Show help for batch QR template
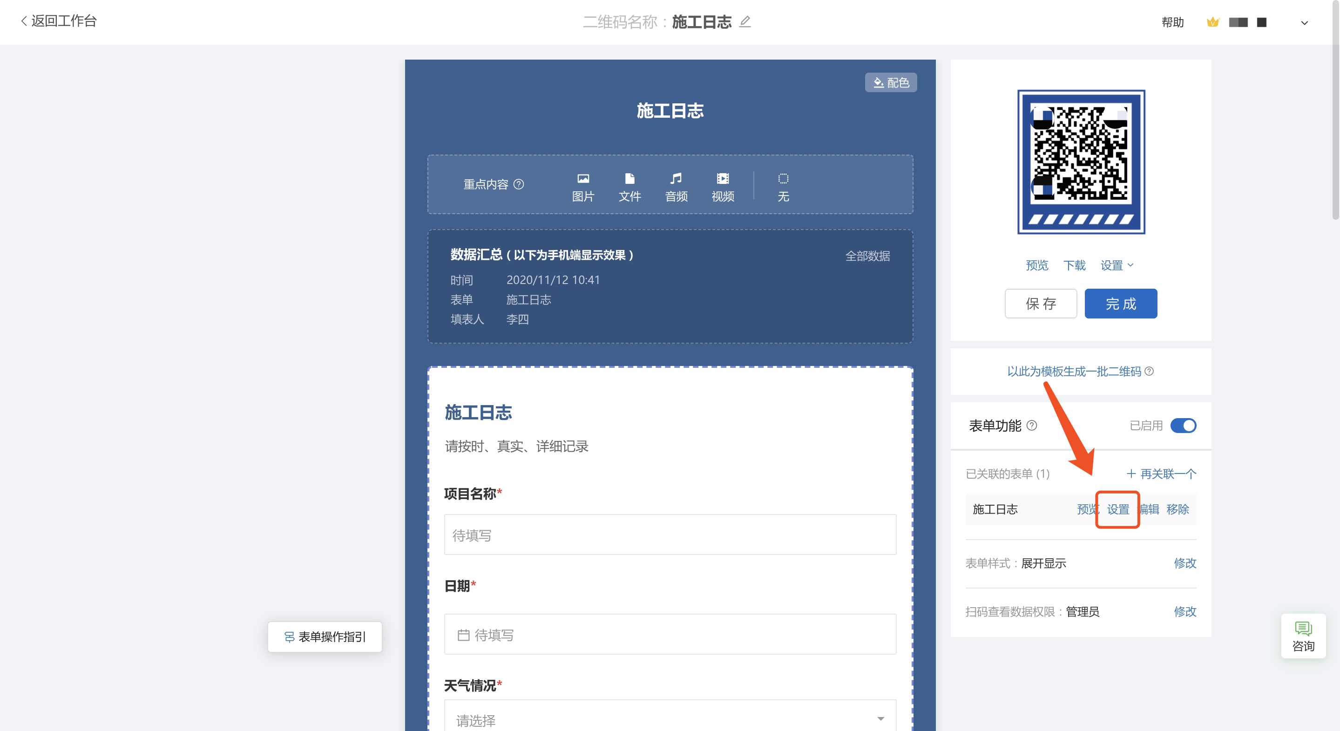The width and height of the screenshot is (1340, 731). (1149, 371)
